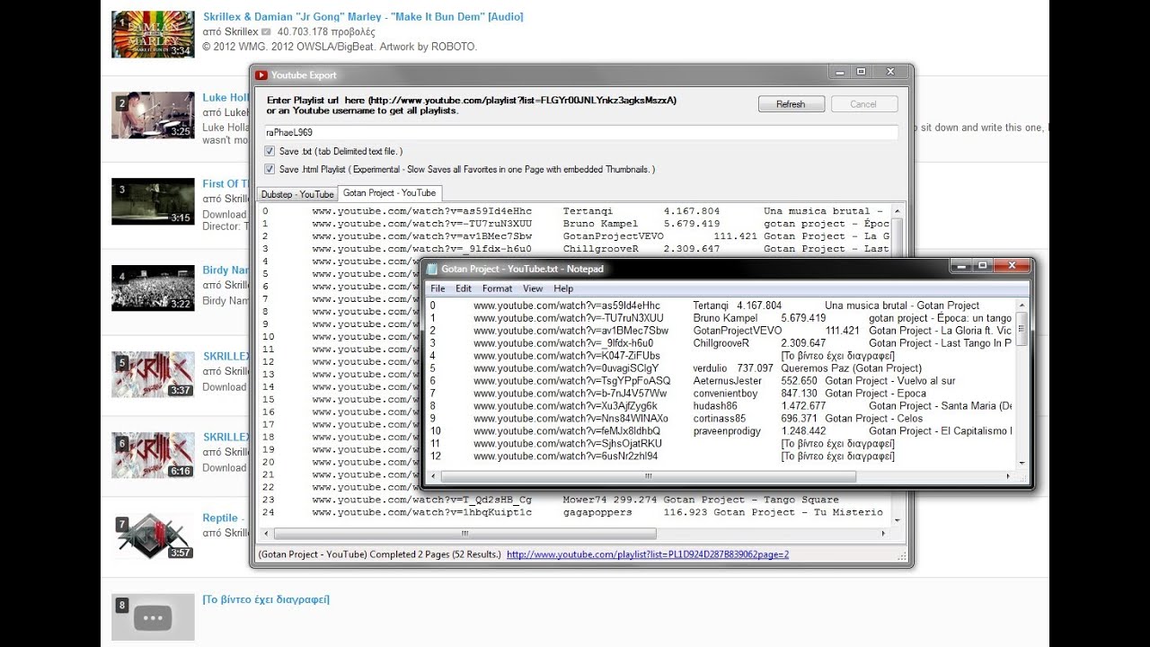This screenshot has width=1150, height=647.
Task: Open the View menu in Notepad
Action: coord(533,288)
